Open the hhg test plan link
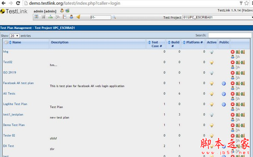This screenshot has width=253, height=157. tap(6, 52)
